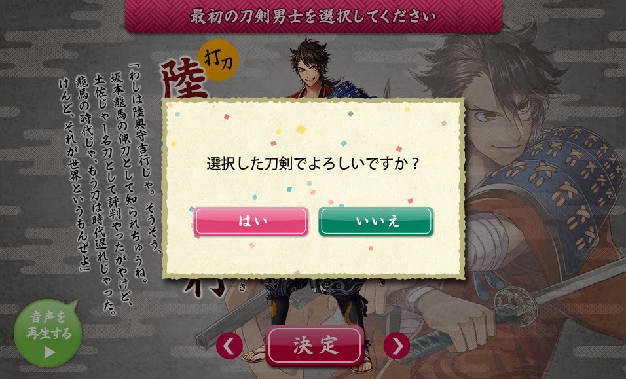Click the play triangle in the green bubble
Screen dimensions: 626x379
[x=49, y=352]
